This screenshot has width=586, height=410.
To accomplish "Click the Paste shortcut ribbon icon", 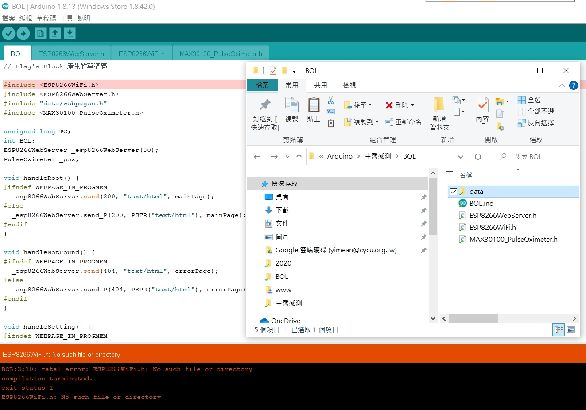I will (330, 124).
